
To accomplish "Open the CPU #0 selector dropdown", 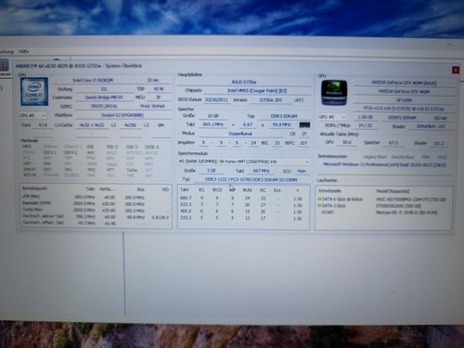I will tap(32, 115).
